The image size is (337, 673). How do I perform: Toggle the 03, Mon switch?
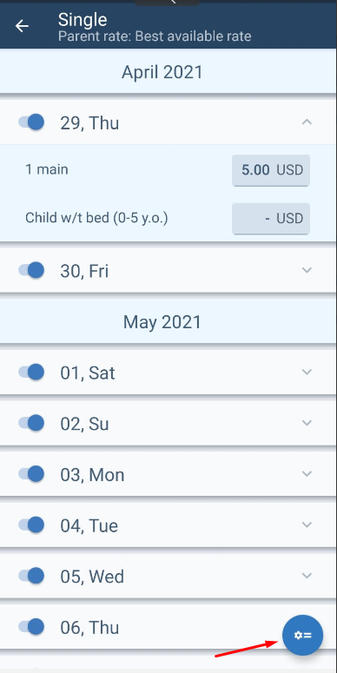pos(31,474)
